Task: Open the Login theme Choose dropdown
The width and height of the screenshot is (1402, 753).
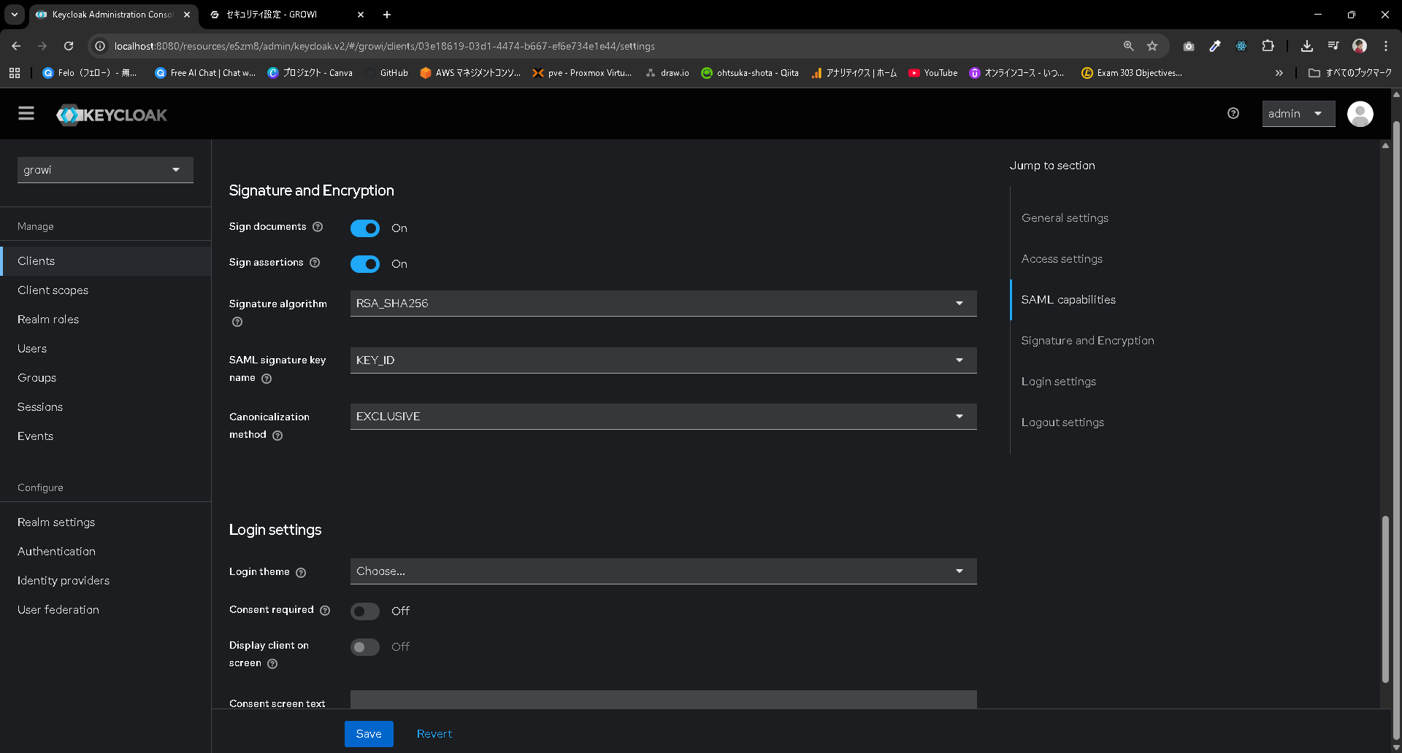Action: [x=664, y=571]
